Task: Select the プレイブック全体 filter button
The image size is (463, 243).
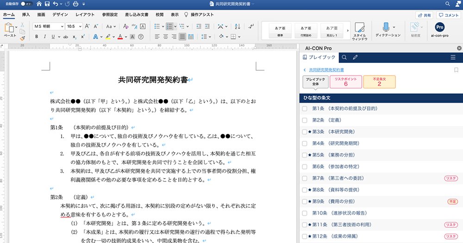Action: pyautogui.click(x=315, y=82)
